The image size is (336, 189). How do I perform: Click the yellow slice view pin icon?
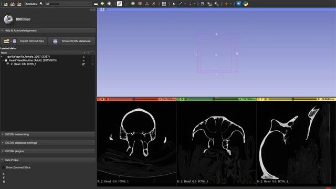[258, 99]
